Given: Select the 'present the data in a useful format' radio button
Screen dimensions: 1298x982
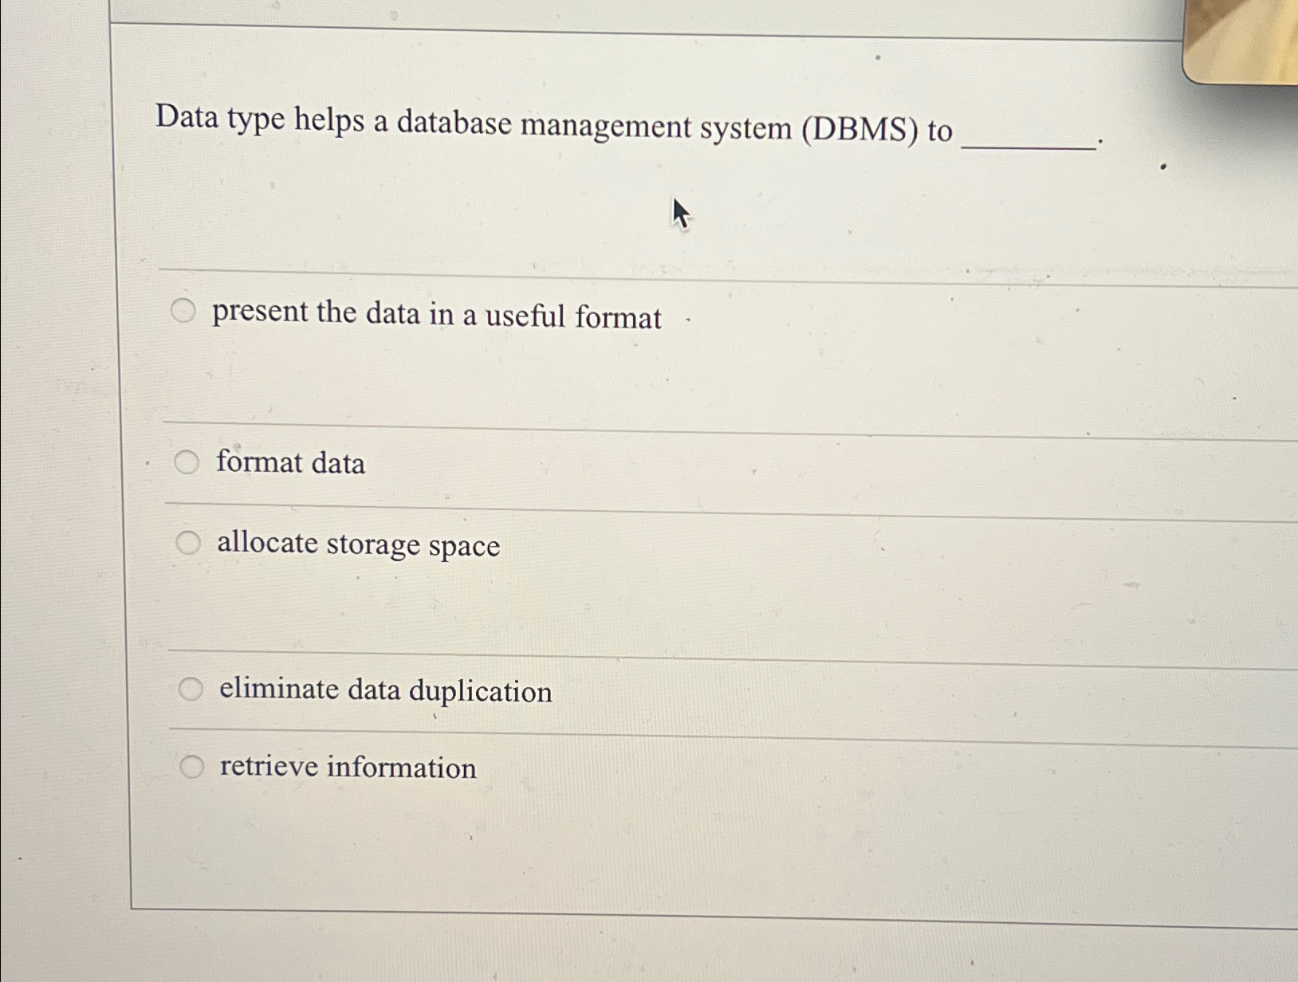Looking at the screenshot, I should pyautogui.click(x=184, y=312).
